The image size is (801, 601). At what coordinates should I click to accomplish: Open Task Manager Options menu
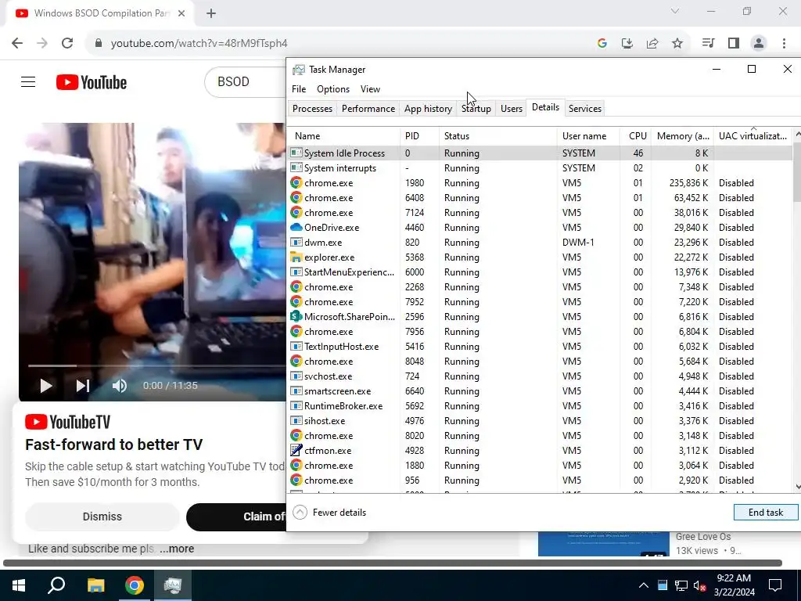[333, 89]
